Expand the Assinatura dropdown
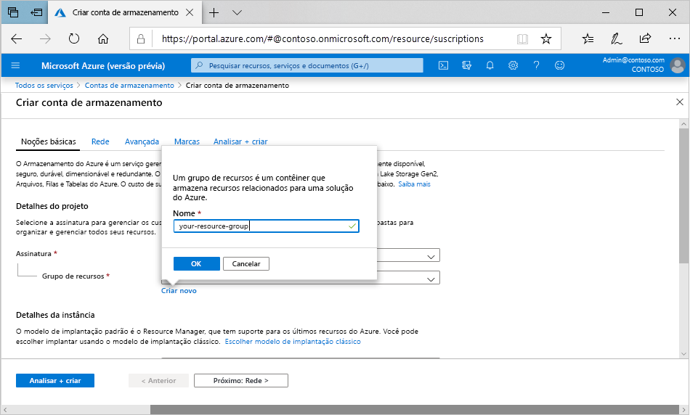The width and height of the screenshot is (690, 415). 431,255
